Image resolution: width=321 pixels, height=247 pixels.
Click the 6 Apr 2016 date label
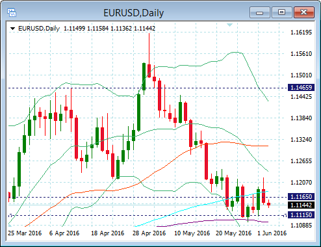pos(64,233)
